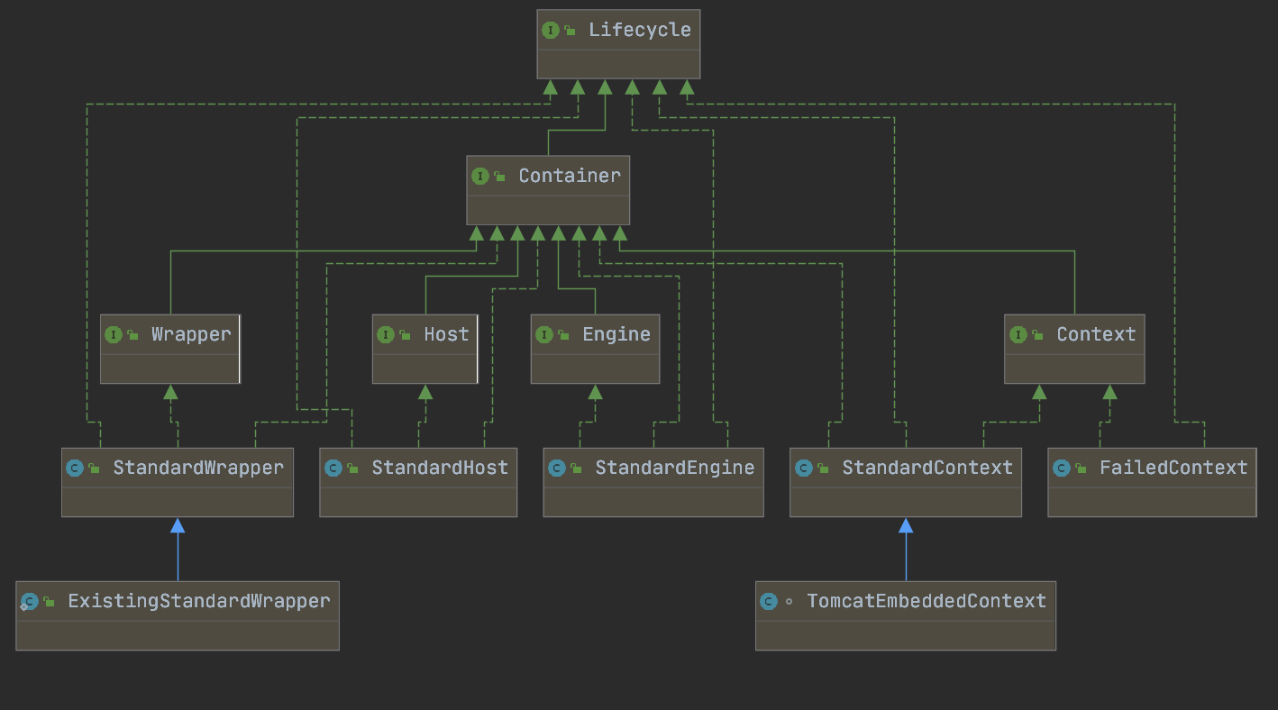
Task: Click the Lifecycle interface icon
Action: [x=551, y=30]
